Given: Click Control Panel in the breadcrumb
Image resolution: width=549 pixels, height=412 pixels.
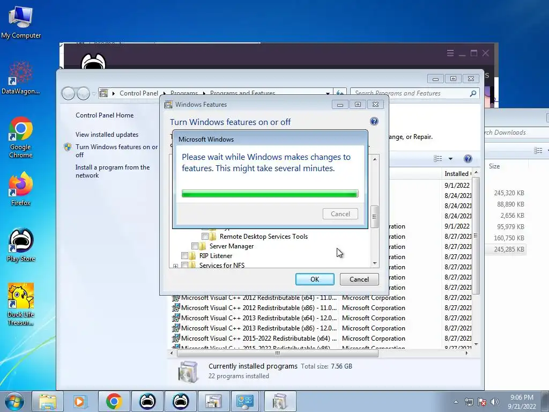Looking at the screenshot, I should coord(139,93).
